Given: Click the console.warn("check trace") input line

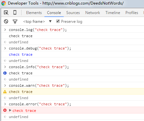Looking at the screenshot, I should pos(39,85).
